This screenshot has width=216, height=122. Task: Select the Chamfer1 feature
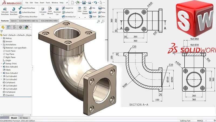click(x=8, y=95)
